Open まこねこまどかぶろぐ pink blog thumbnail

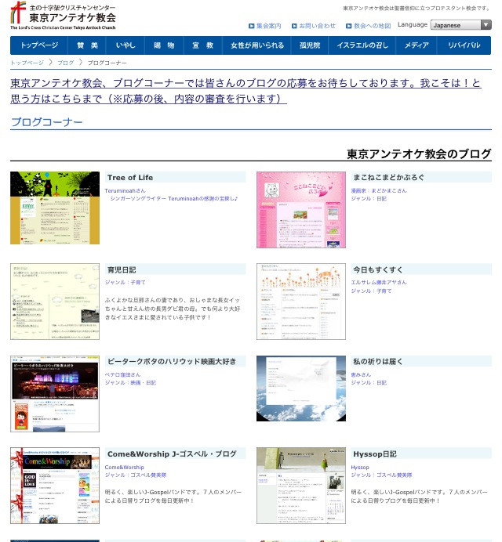coord(300,210)
